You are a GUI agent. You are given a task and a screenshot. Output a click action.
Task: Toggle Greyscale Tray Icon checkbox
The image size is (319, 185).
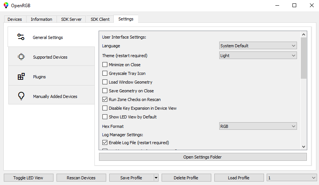click(x=105, y=73)
